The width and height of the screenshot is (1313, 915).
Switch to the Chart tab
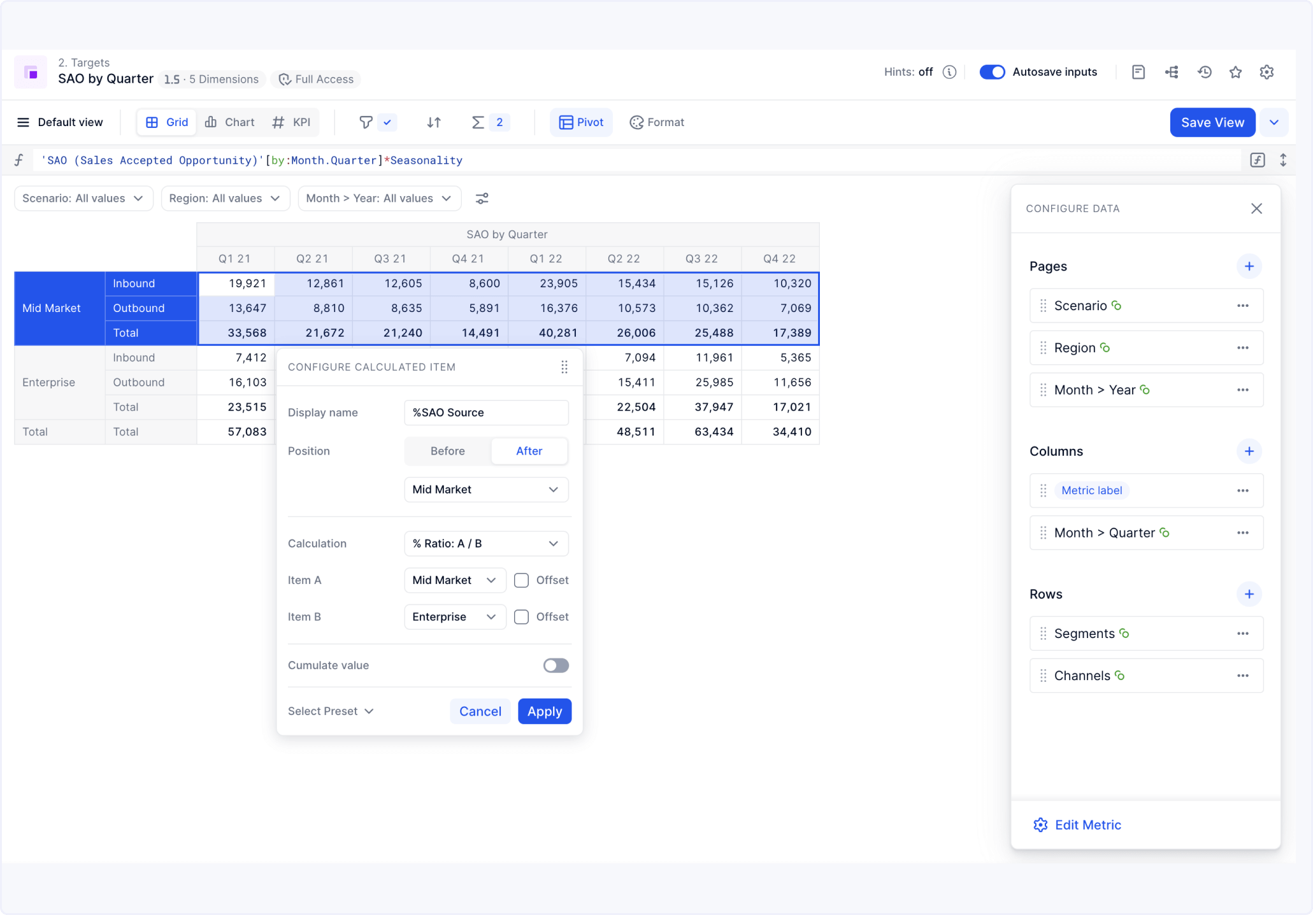click(x=229, y=122)
